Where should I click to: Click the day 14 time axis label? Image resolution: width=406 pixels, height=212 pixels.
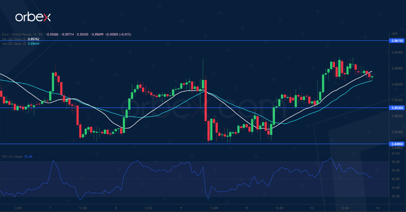[x=378, y=208]
